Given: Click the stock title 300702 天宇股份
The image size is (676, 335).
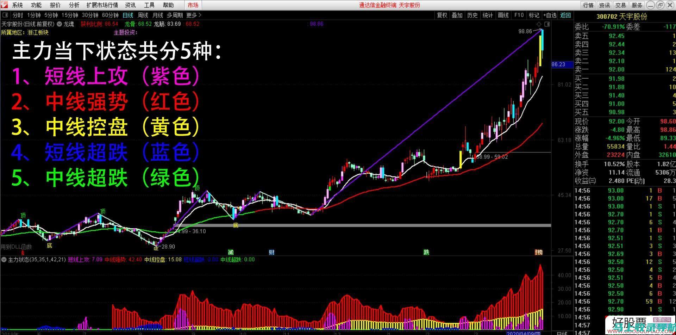Looking at the screenshot, I should coord(622,17).
